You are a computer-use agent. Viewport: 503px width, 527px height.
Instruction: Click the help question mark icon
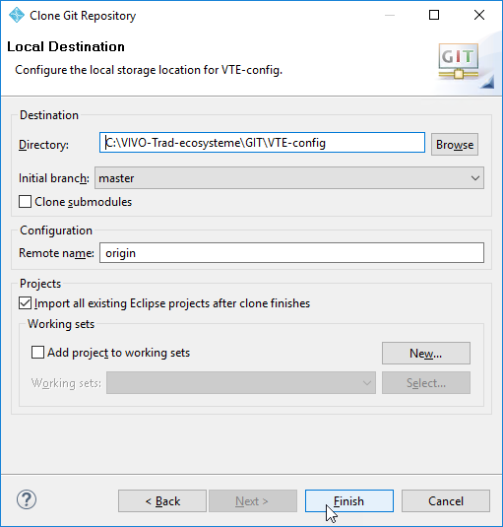(27, 499)
